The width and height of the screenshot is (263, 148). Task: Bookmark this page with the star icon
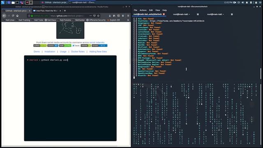click(x=98, y=16)
